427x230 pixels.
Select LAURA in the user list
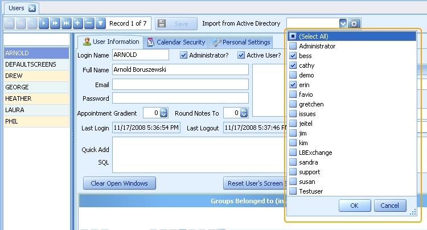[x=36, y=110]
